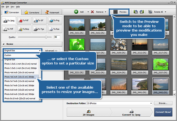
Task: Select Photo 3.5x5.1 inch 300dpi preset
Action: coord(22,68)
